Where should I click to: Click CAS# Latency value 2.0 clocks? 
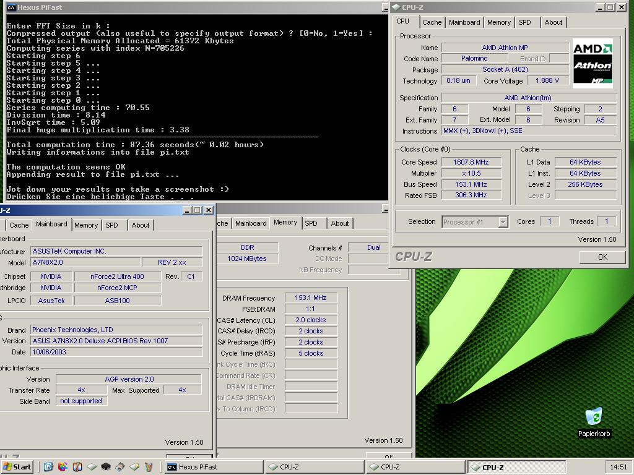click(x=311, y=320)
